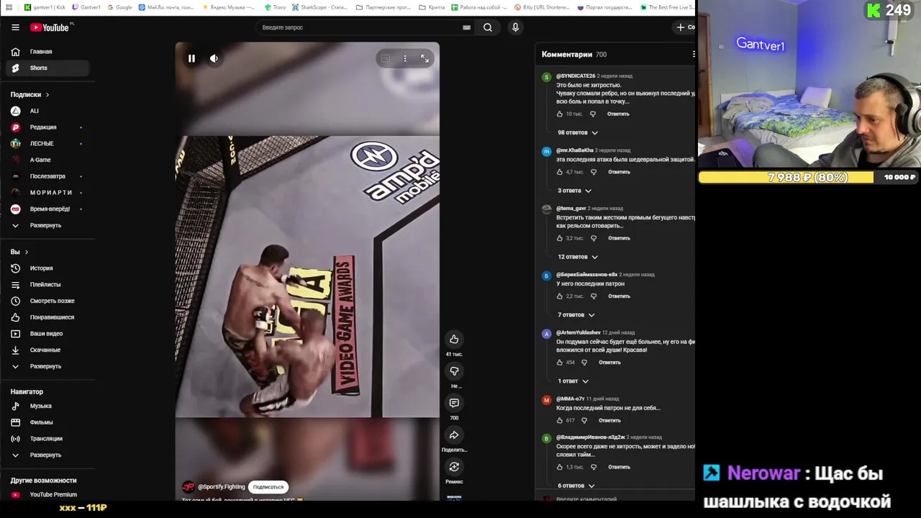The width and height of the screenshot is (921, 518).
Task: Share the Short via arrow icon
Action: [x=454, y=435]
